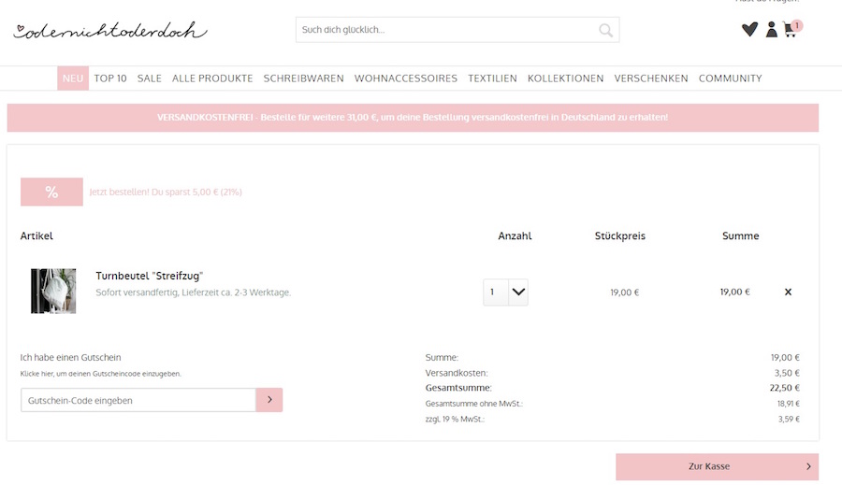842x485 pixels.
Task: Click the odernichtoderdoch logo
Action: point(110,31)
